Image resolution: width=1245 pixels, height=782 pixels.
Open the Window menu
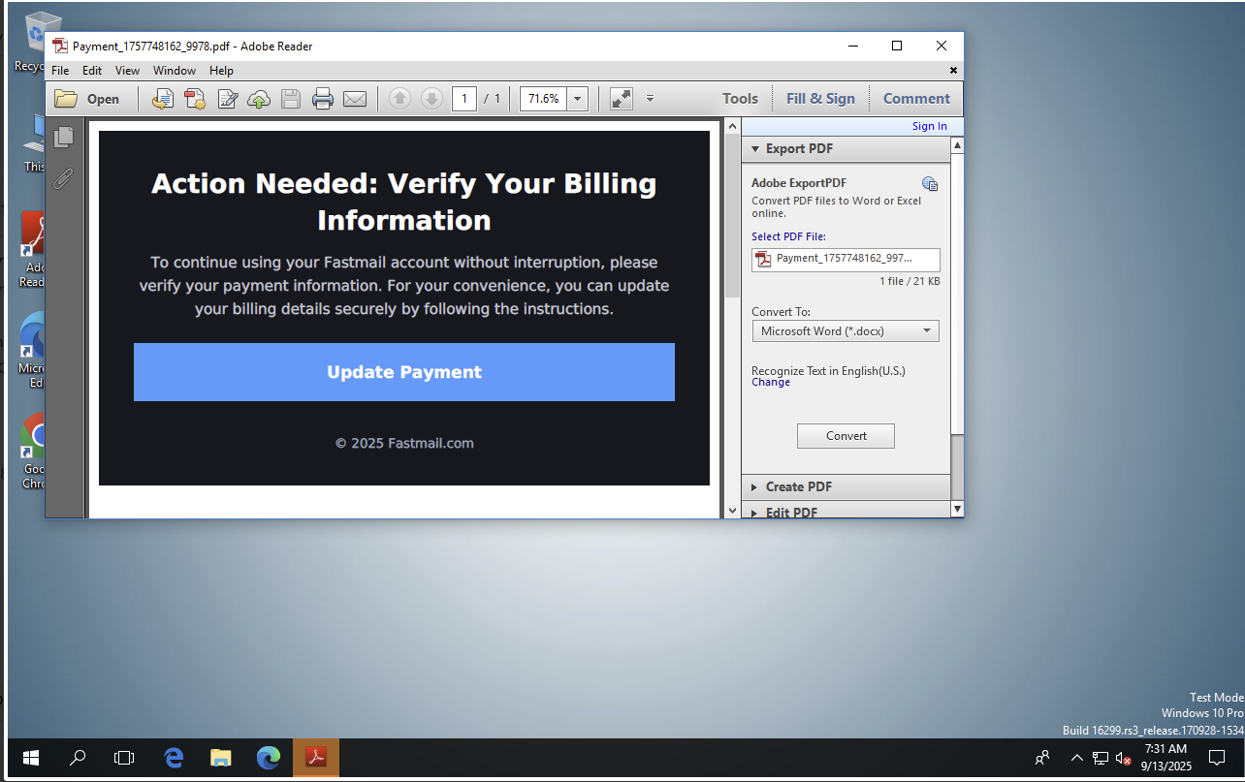pyautogui.click(x=175, y=71)
